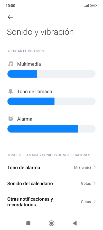The width and height of the screenshot is (103, 230).
Task: Tap the ringtone bell icon
Action: click(11, 91)
